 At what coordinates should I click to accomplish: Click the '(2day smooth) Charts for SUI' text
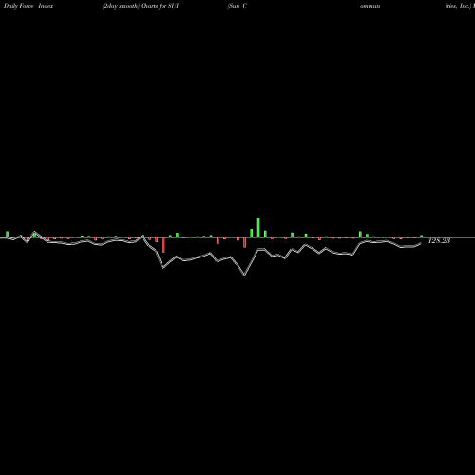point(141,6)
